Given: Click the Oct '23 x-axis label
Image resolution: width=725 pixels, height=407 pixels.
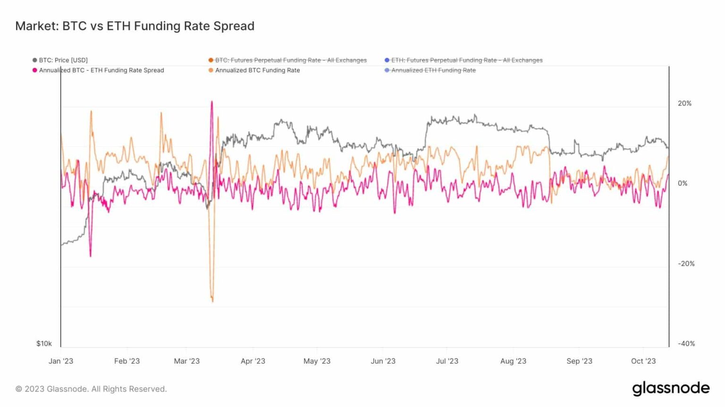Looking at the screenshot, I should point(643,361).
